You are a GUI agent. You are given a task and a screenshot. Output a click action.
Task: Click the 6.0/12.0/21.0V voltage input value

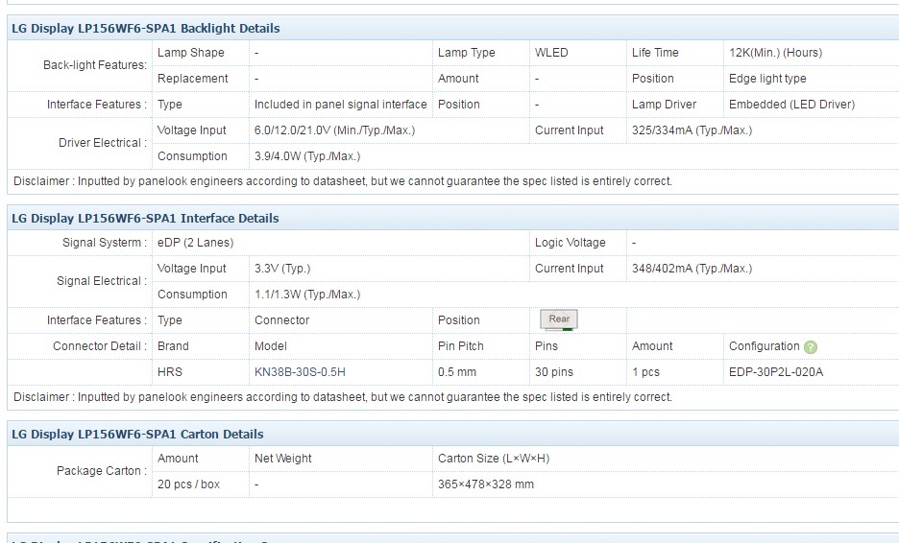click(334, 130)
